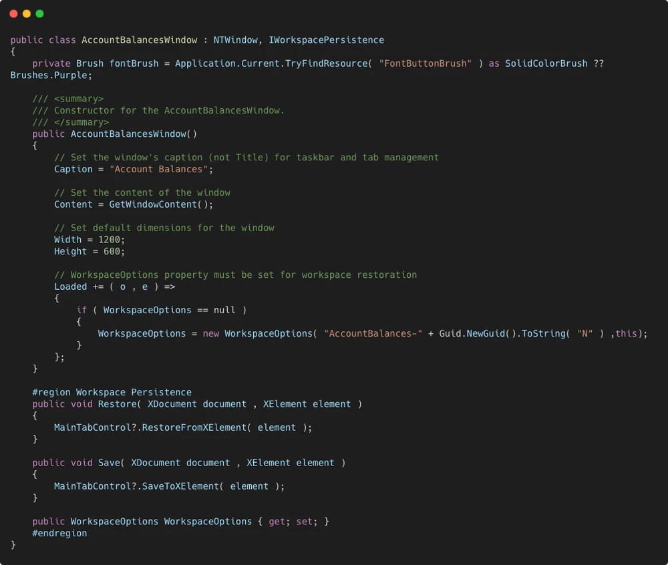This screenshot has height=565, width=668.
Task: Click the 'Constructor for the AccountBalancesWindow' comment
Action: (158, 110)
